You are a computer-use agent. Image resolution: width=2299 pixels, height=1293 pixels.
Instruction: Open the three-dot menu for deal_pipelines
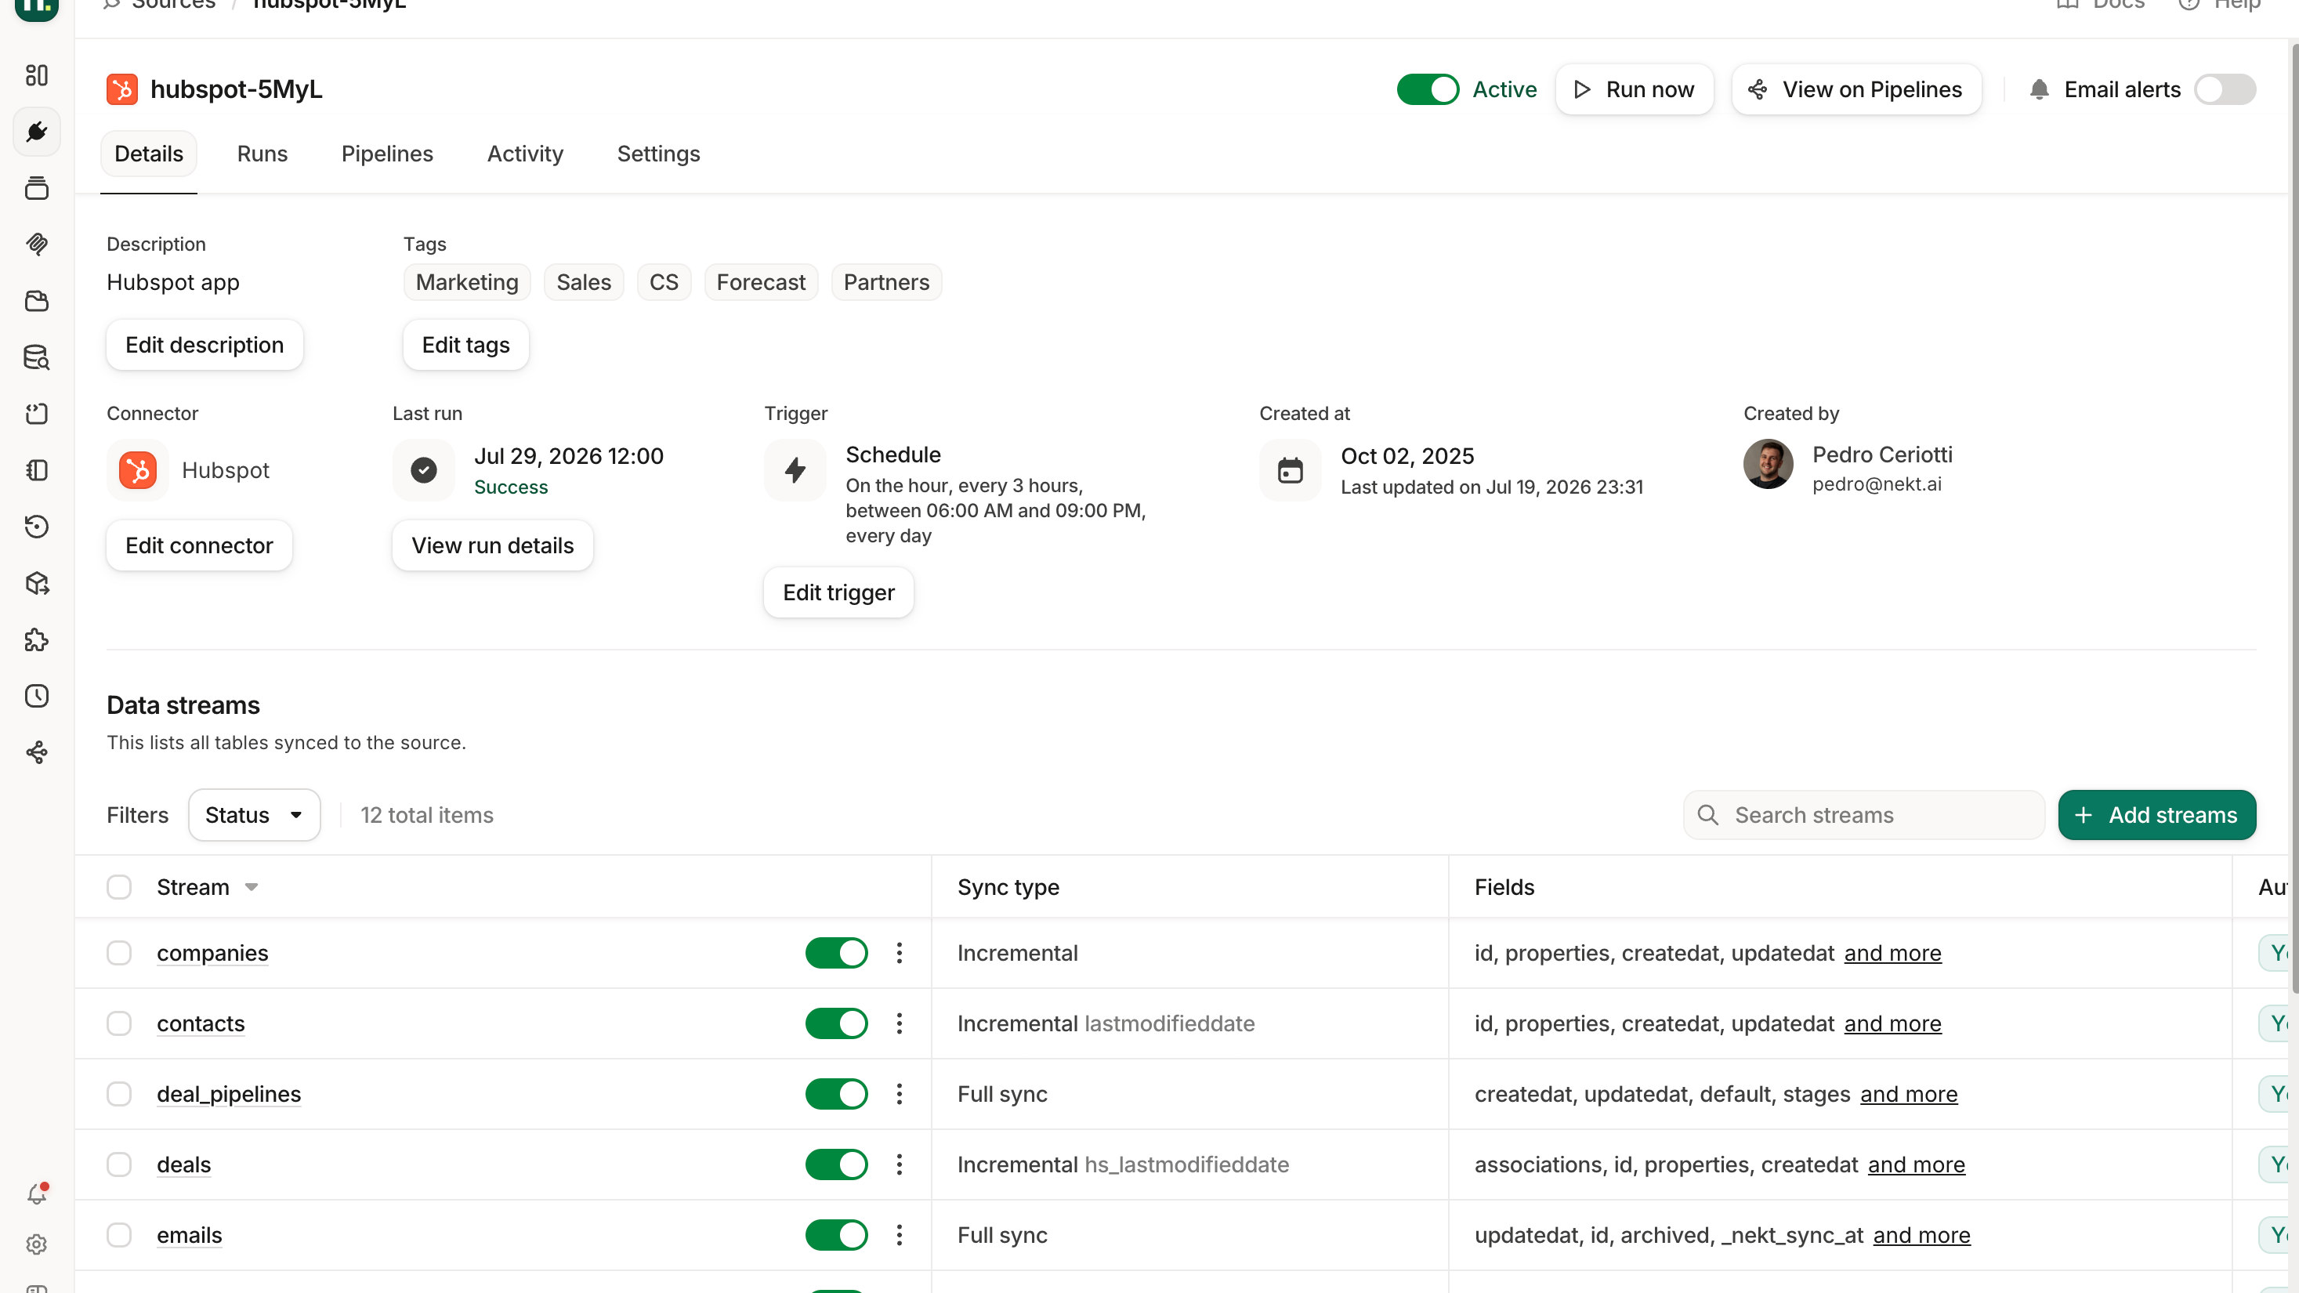900,1094
